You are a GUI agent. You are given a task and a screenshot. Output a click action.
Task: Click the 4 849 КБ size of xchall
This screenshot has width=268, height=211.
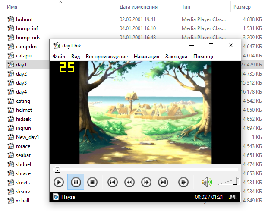coord(252,200)
